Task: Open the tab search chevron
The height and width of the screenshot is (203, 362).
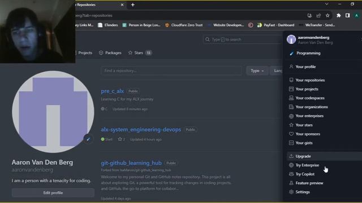Action: click(x=327, y=4)
